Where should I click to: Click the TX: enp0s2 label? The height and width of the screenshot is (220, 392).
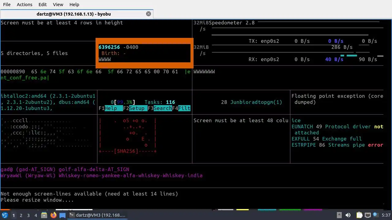point(264,41)
